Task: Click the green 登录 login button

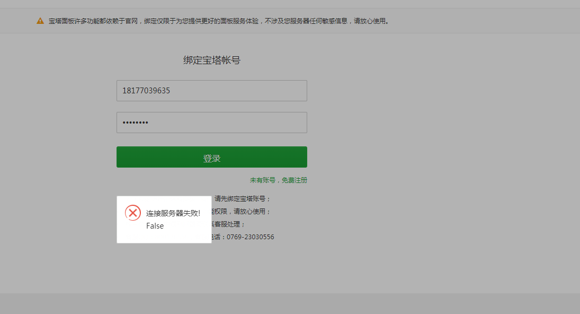Action: [x=211, y=157]
